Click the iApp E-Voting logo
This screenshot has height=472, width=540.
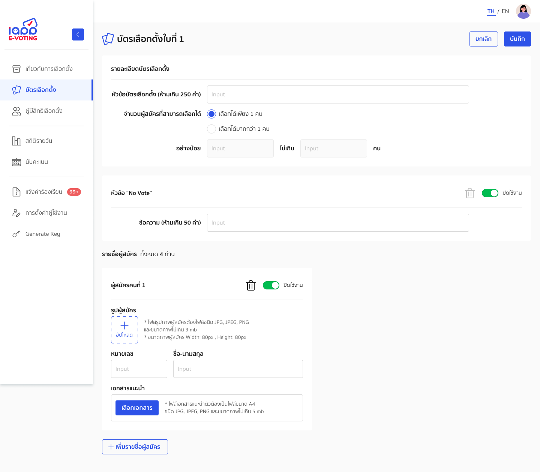(23, 29)
